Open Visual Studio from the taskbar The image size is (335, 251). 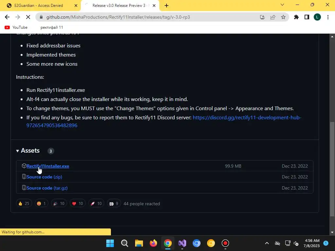point(182,243)
